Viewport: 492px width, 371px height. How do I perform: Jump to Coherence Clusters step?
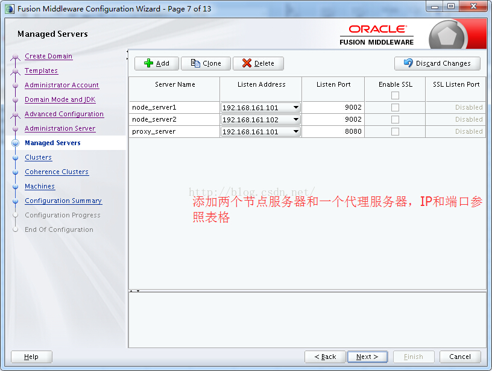pos(57,172)
